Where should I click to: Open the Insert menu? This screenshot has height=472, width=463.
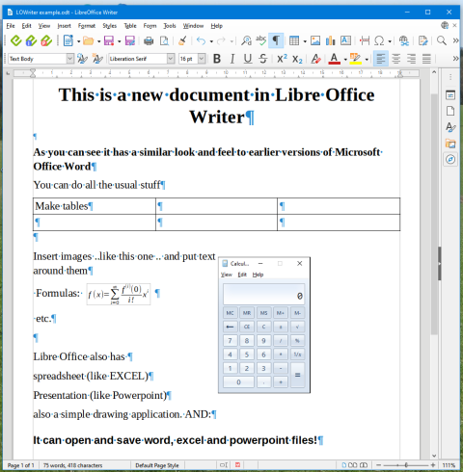point(64,26)
